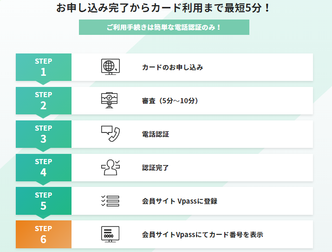Select the green STEP 3 badge

(x=44, y=134)
